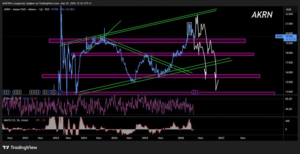Click the 2022 time axis label
The width and height of the screenshot is (300, 154).
56,138
